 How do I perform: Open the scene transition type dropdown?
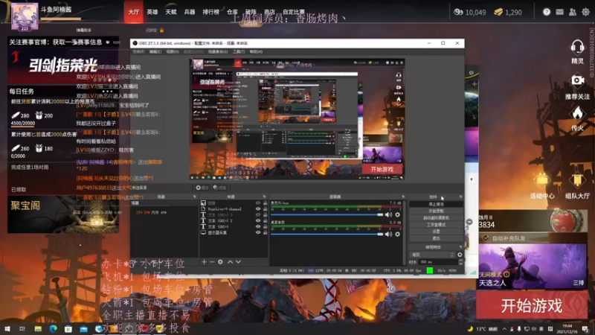point(433,255)
